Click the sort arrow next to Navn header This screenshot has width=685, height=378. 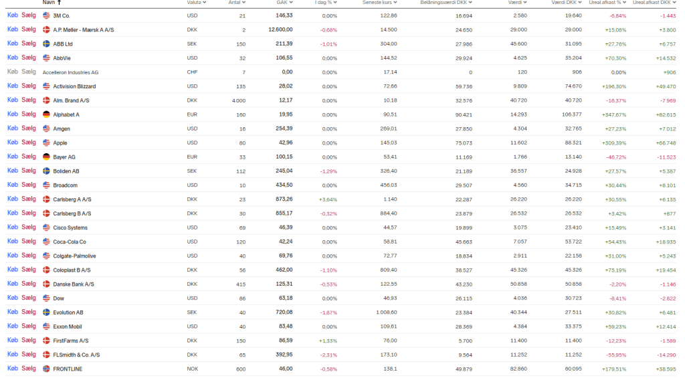59,3
